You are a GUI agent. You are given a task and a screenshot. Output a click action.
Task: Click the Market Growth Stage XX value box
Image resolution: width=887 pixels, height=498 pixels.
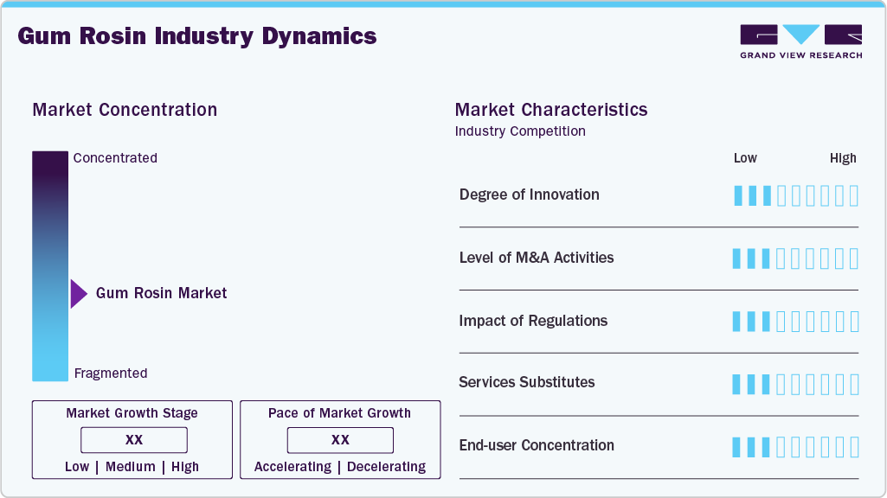(x=134, y=440)
